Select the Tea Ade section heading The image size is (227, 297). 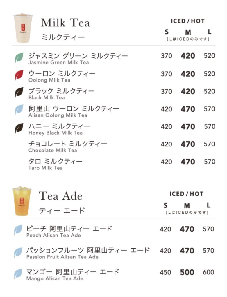(60, 196)
